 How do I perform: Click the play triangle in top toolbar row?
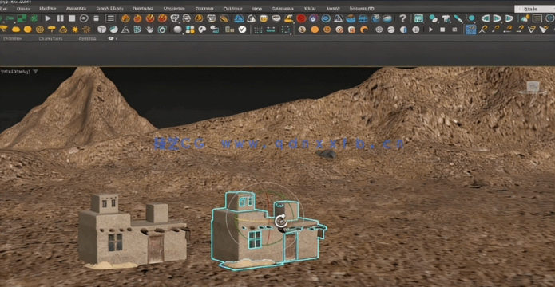tap(48, 18)
